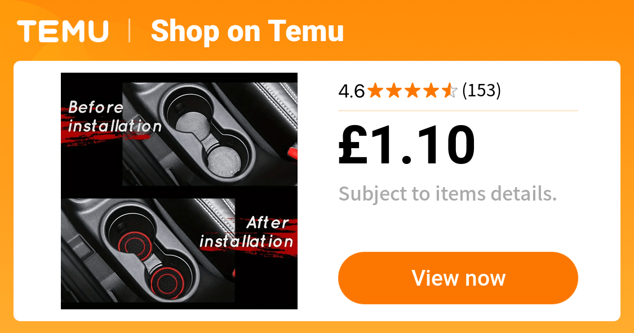This screenshot has height=333, width=634.
Task: Click the half-filled fifth rating star
Action: (x=449, y=91)
